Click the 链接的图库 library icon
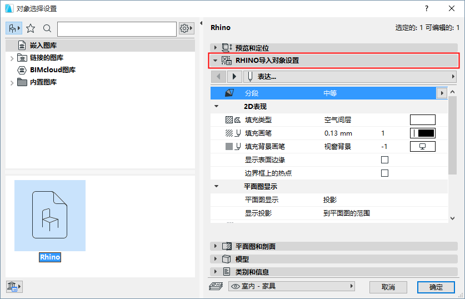This screenshot has width=465, height=299. tap(22, 58)
